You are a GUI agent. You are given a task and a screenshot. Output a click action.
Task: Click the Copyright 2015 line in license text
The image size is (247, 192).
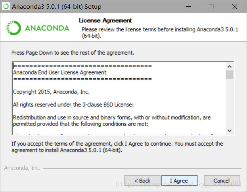(51, 92)
